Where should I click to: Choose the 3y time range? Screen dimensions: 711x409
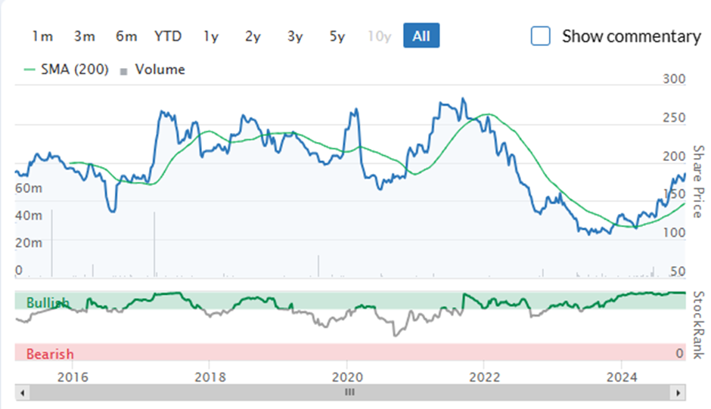coord(295,36)
